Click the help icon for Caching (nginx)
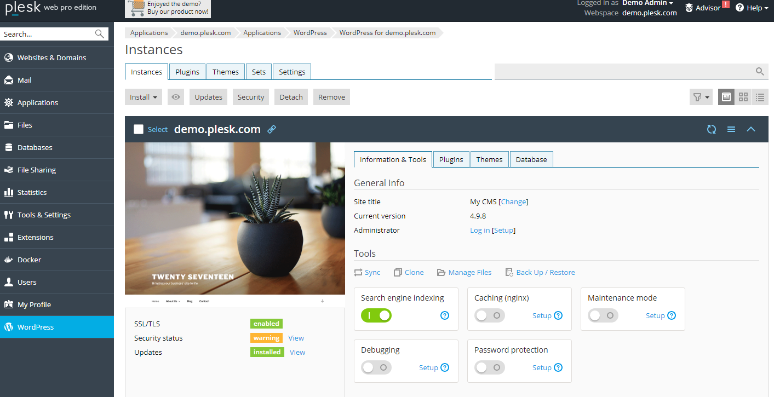Screen dimensions: 774x397 558,315
